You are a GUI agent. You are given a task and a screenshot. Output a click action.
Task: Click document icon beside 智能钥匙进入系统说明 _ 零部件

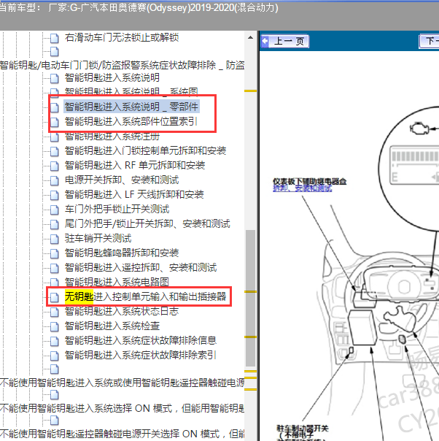coord(55,107)
